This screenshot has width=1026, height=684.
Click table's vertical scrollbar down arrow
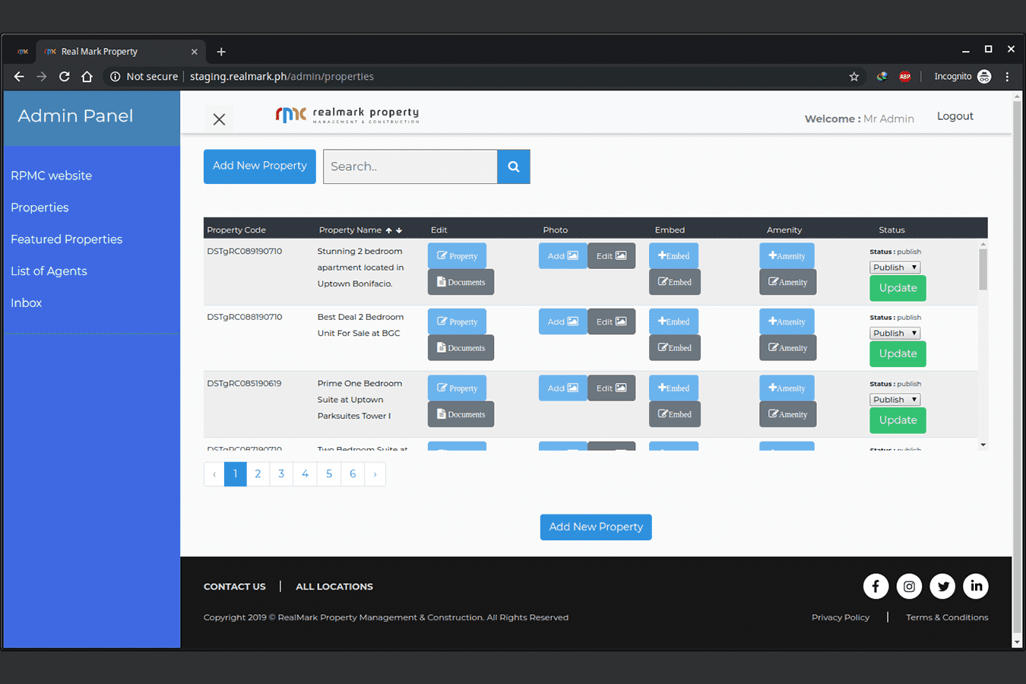pos(983,445)
